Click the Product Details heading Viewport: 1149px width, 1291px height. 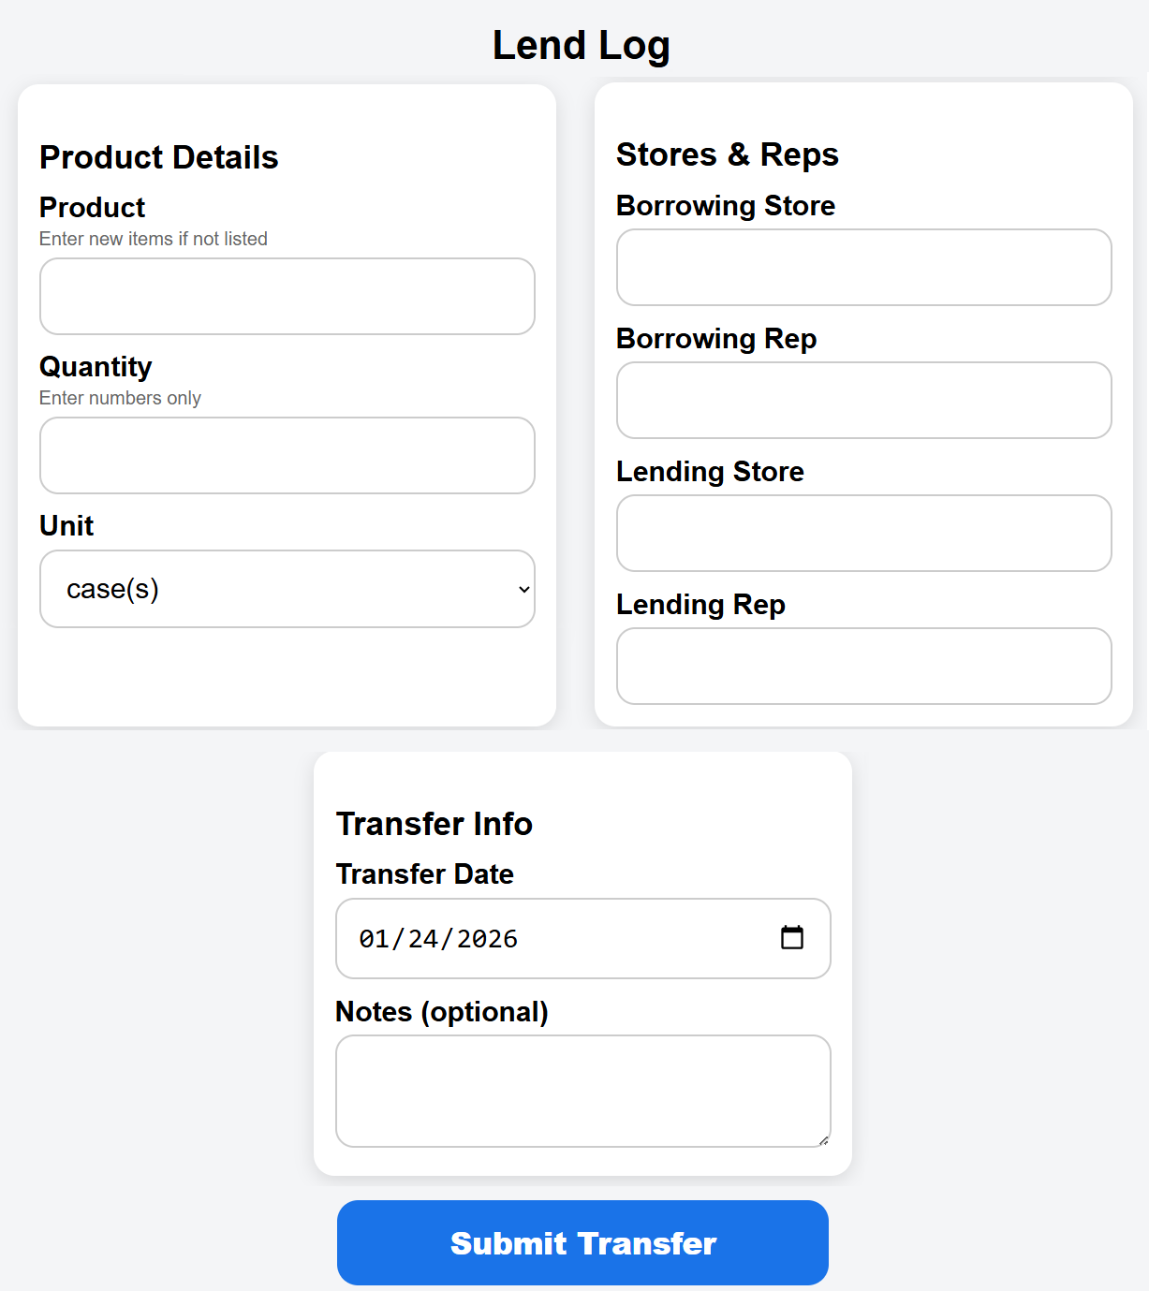click(158, 157)
